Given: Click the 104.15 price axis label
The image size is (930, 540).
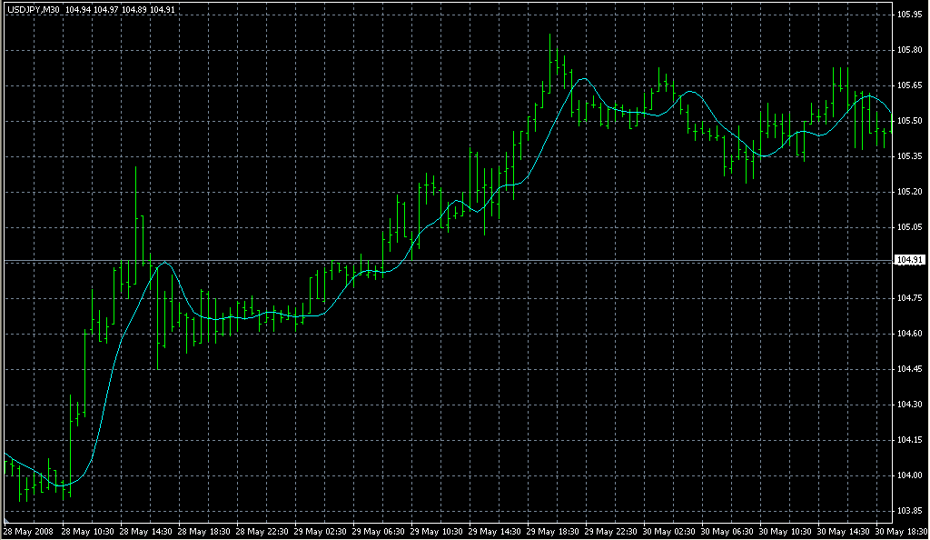Looking at the screenshot, I should click(x=909, y=440).
